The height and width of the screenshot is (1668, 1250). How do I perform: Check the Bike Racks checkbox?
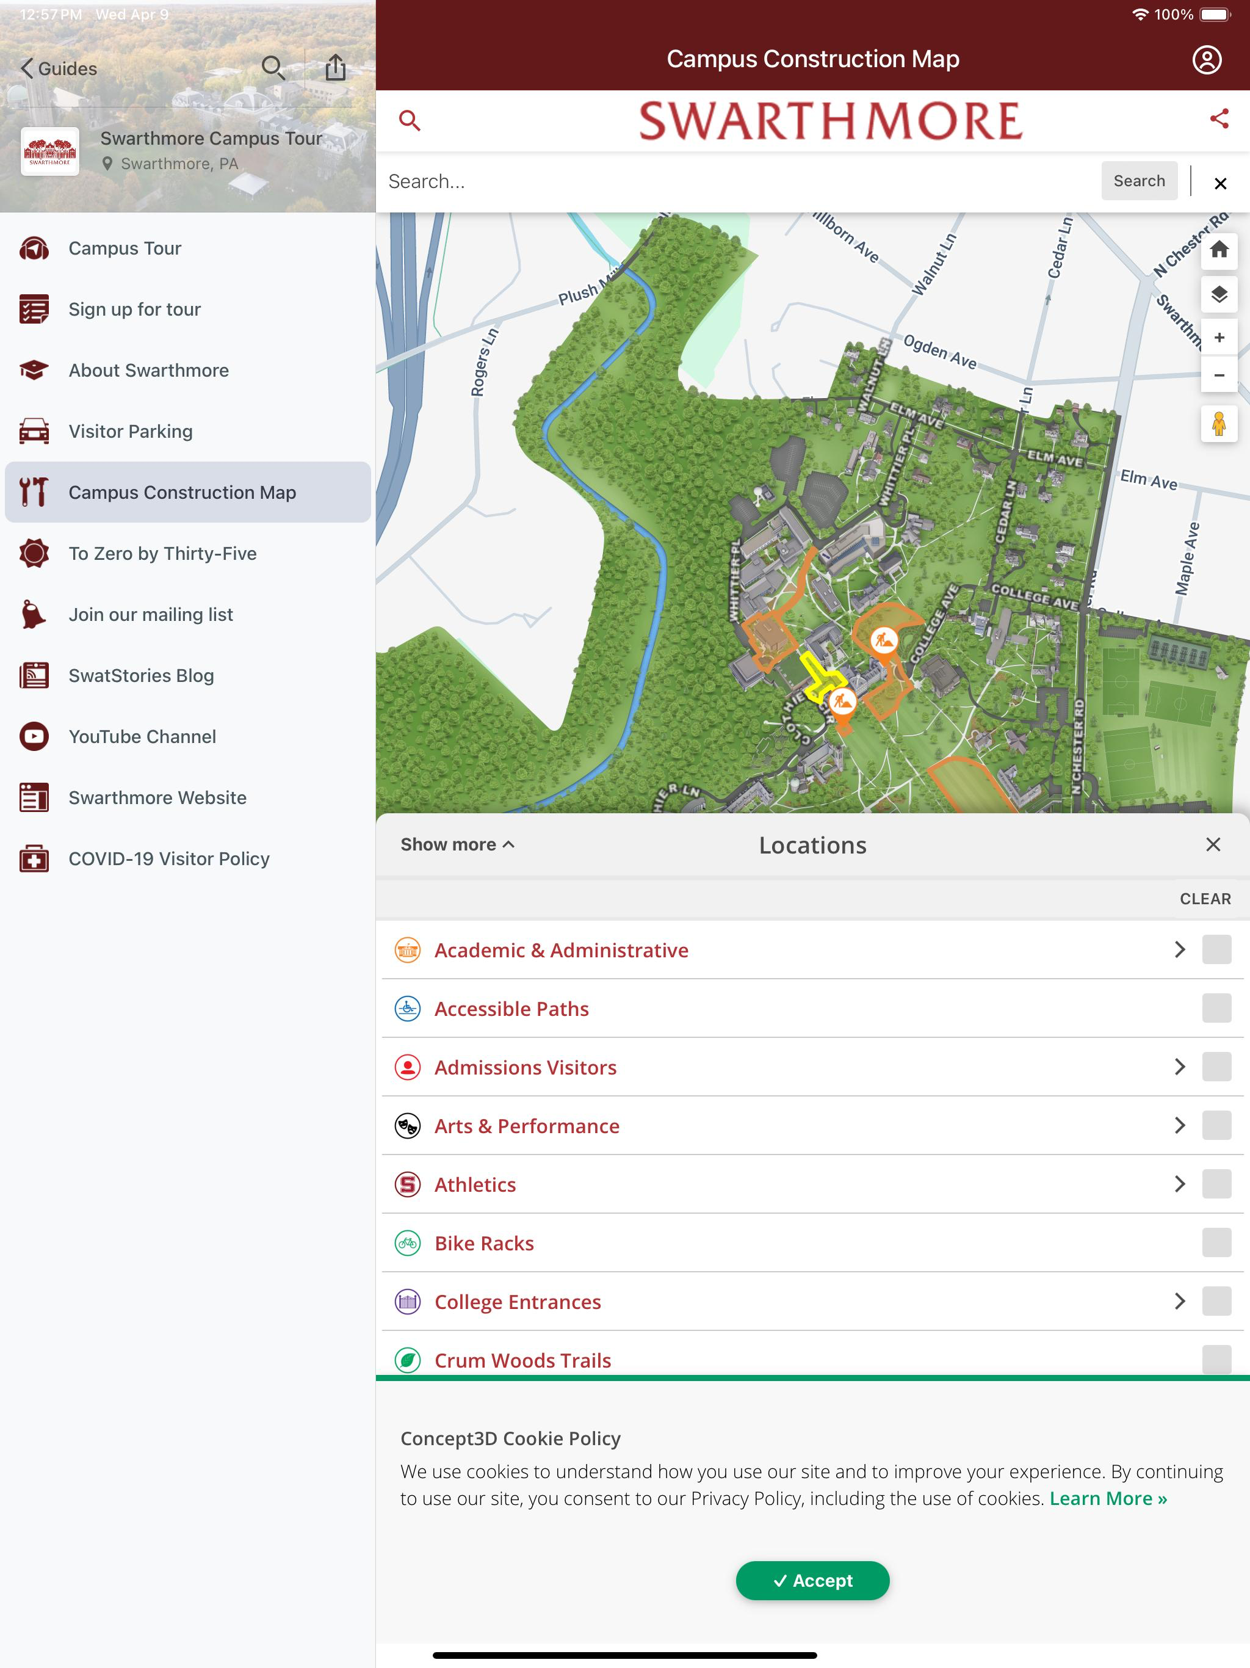[1216, 1242]
